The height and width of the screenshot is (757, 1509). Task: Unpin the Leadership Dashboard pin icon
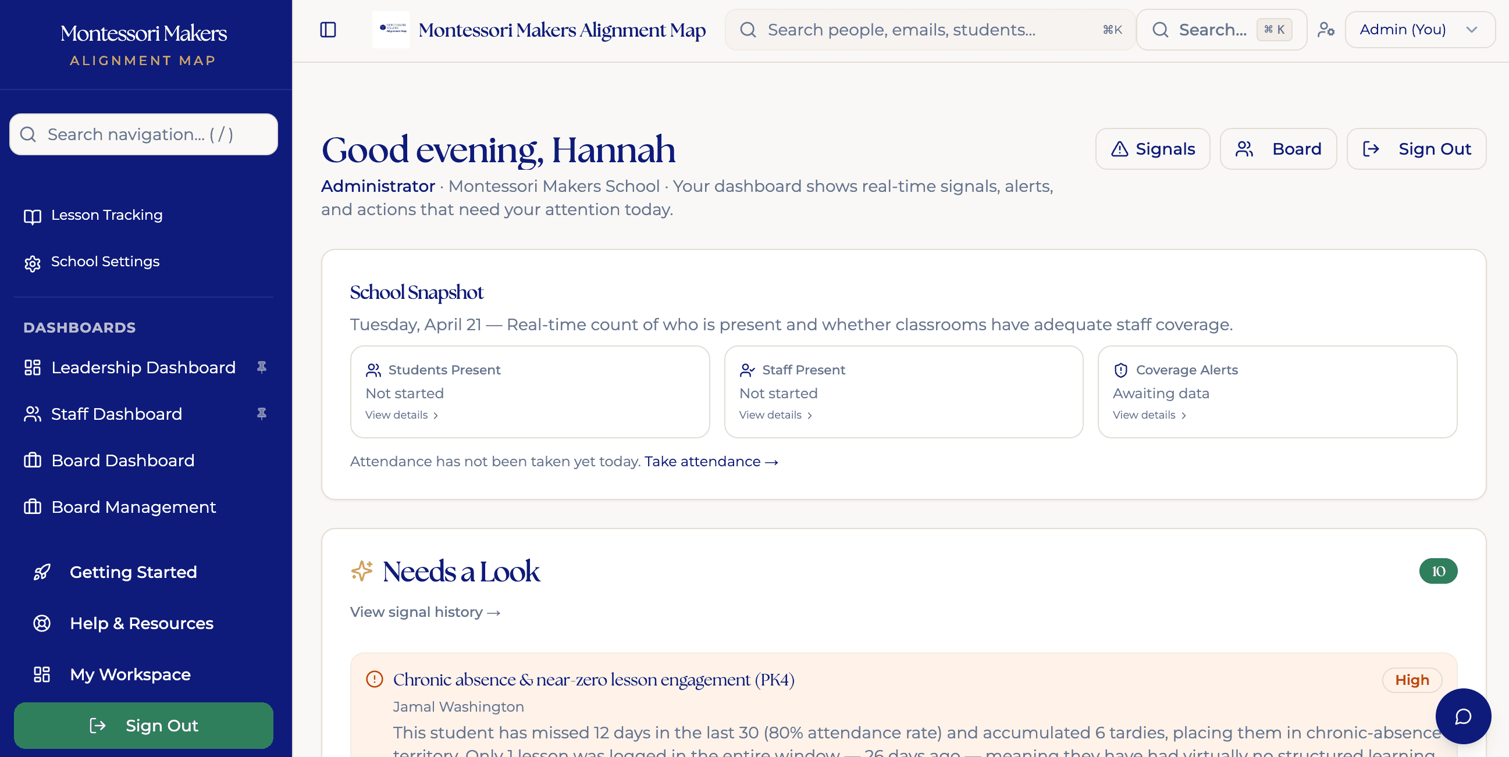pos(262,367)
